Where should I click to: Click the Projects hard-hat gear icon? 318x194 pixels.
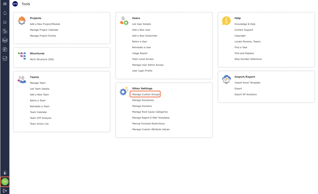tap(22, 21)
